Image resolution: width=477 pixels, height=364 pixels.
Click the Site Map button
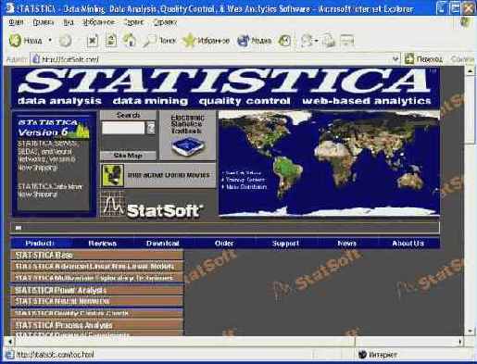(x=128, y=156)
